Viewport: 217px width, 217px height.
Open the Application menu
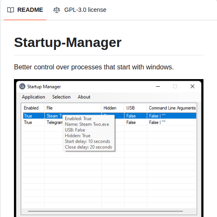[33, 97]
